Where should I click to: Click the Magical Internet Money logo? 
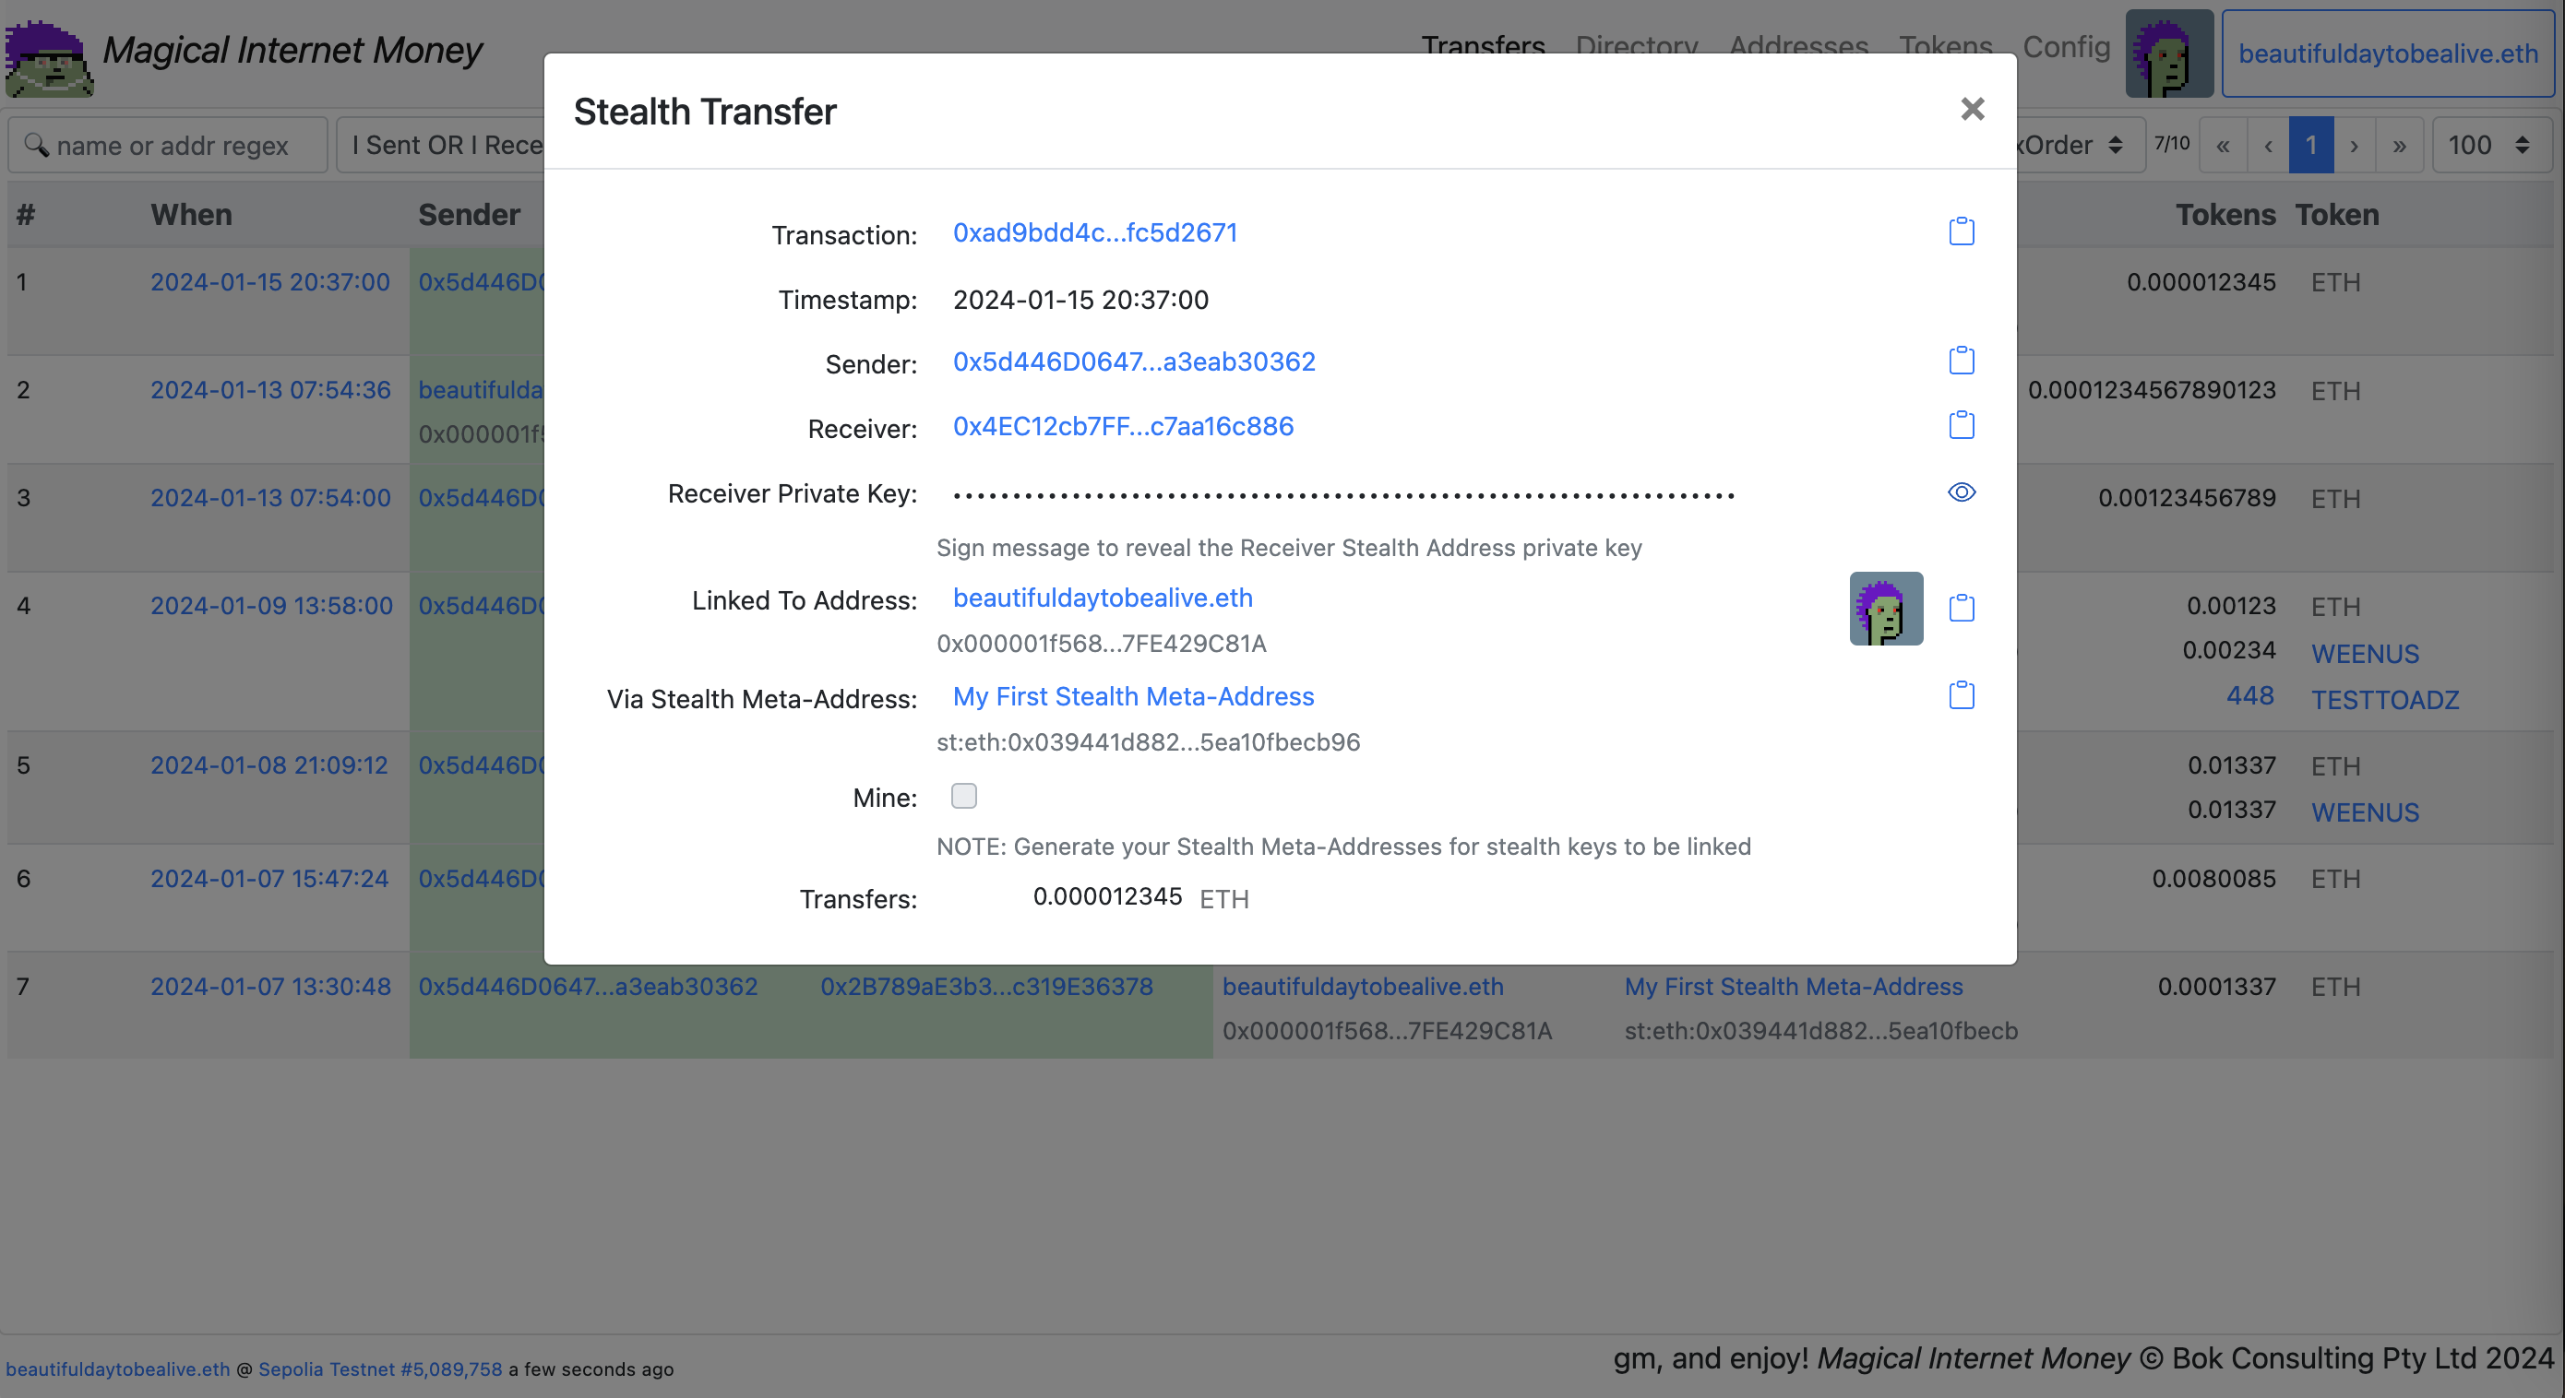click(48, 57)
